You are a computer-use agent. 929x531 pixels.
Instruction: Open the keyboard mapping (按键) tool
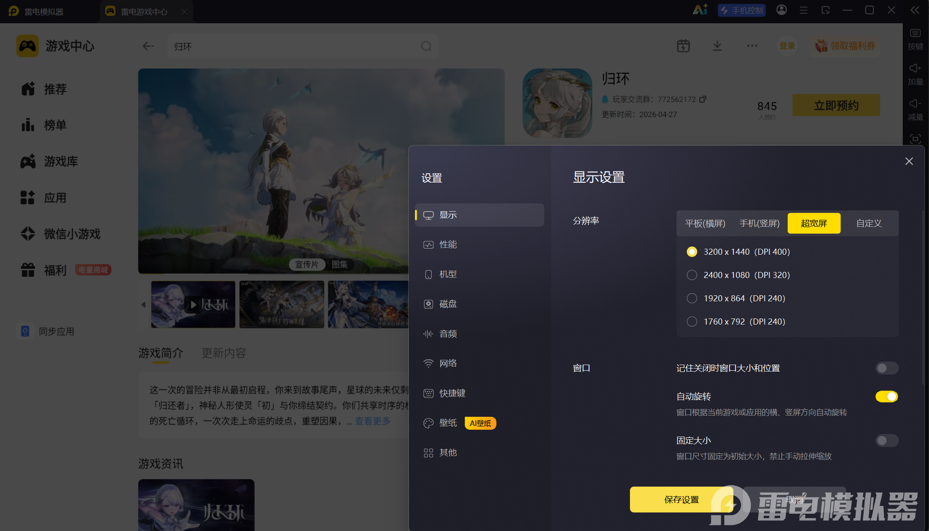(x=915, y=39)
